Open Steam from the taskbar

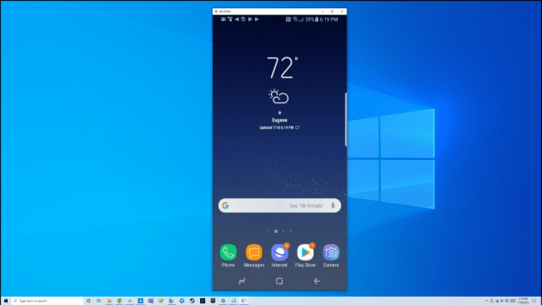point(192,301)
